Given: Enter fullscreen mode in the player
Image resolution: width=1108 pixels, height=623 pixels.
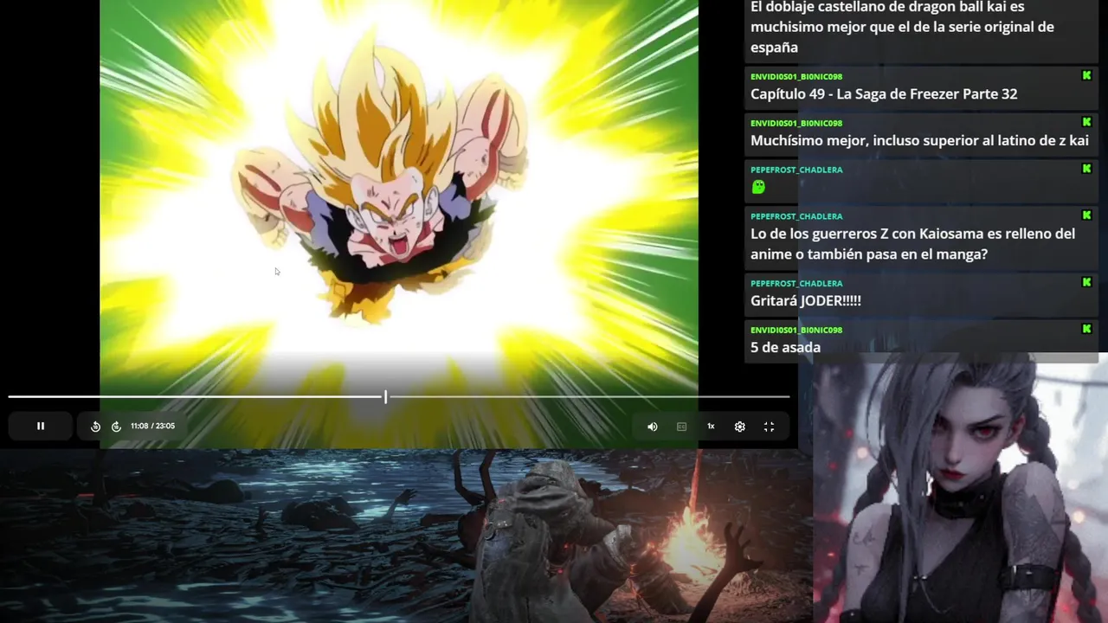Looking at the screenshot, I should pos(769,427).
